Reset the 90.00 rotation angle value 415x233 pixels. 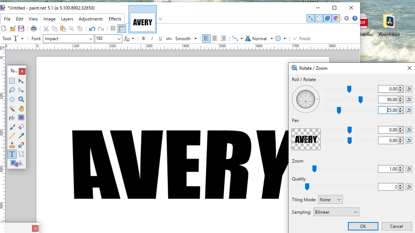click(x=409, y=99)
